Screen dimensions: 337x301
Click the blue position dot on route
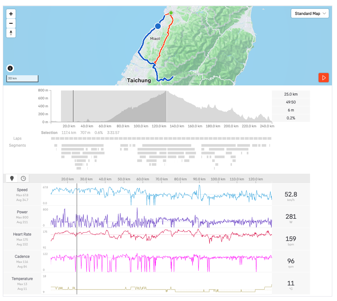pos(158,26)
